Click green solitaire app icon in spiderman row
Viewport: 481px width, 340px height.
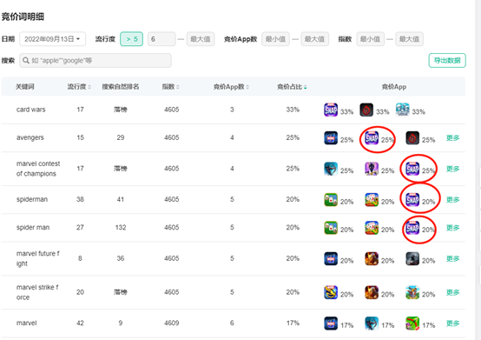[x=331, y=200]
